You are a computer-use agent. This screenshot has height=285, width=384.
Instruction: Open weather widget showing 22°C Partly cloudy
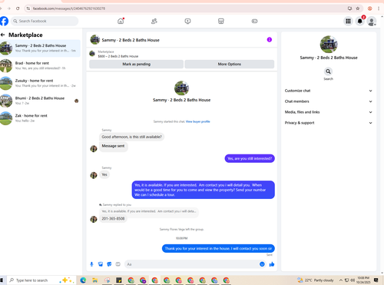click(316, 280)
